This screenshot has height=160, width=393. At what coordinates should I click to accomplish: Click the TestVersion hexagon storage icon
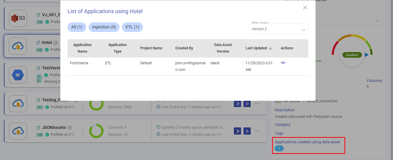[18, 74]
